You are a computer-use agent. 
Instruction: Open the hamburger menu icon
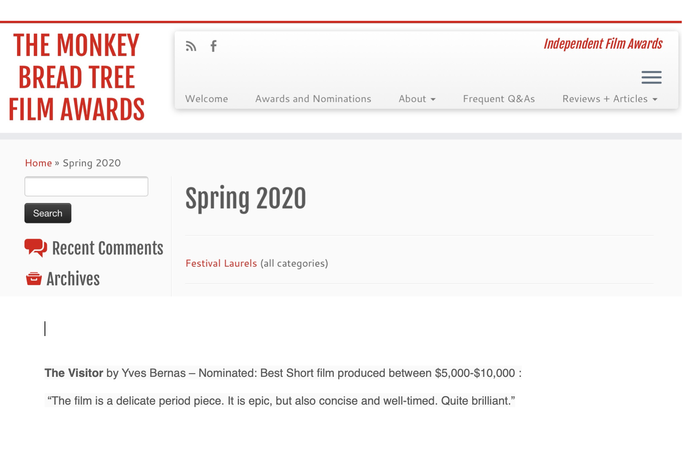pyautogui.click(x=651, y=77)
